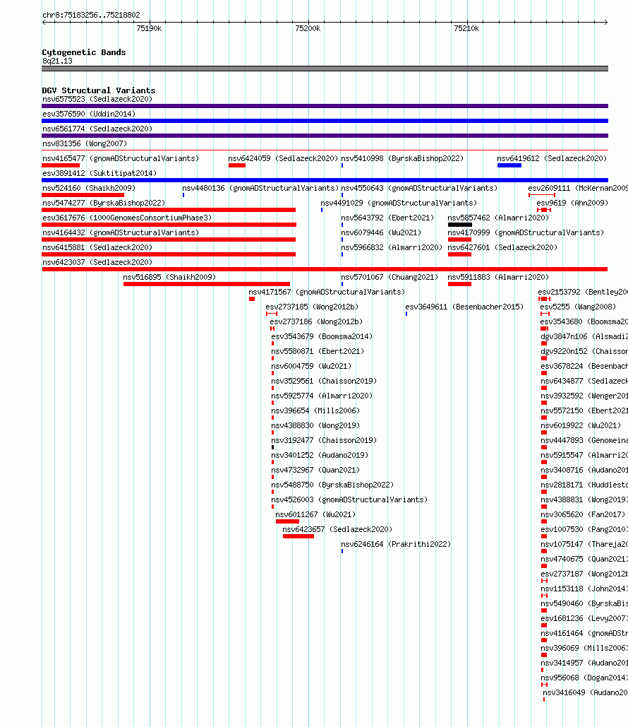Viewport: 628px width, 727px height.
Task: Open variant nsv6575523 (Sedlazeck2020)
Action: point(97,99)
